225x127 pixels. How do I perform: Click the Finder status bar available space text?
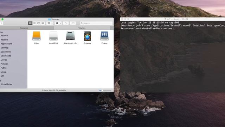(x=54, y=90)
